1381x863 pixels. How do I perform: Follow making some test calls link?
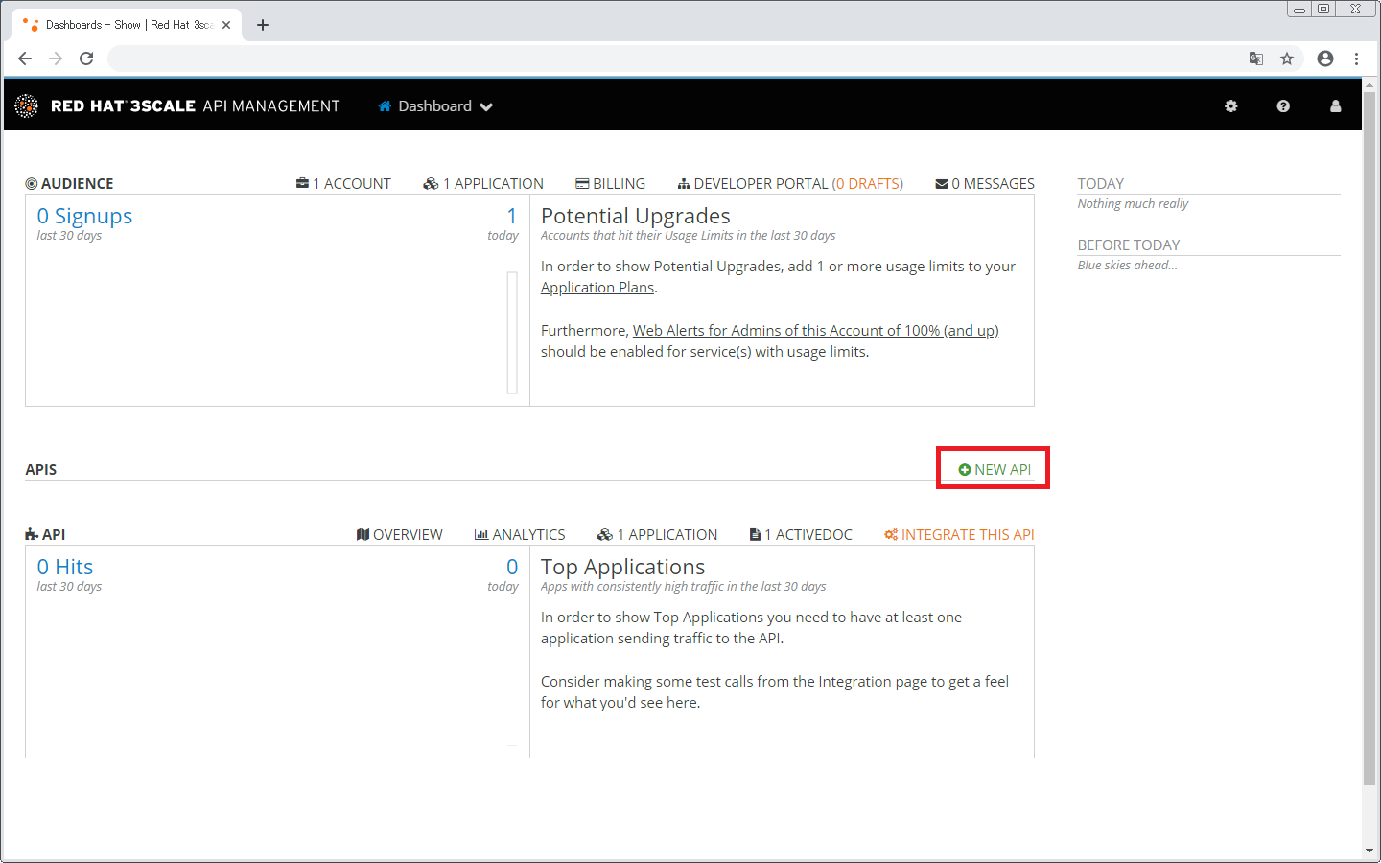[678, 682]
